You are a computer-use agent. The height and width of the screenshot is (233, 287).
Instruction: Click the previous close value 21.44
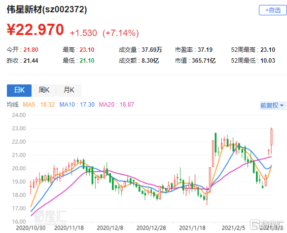(31, 61)
